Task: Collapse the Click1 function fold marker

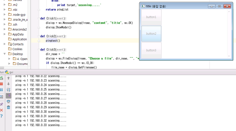Action: [39, 18]
